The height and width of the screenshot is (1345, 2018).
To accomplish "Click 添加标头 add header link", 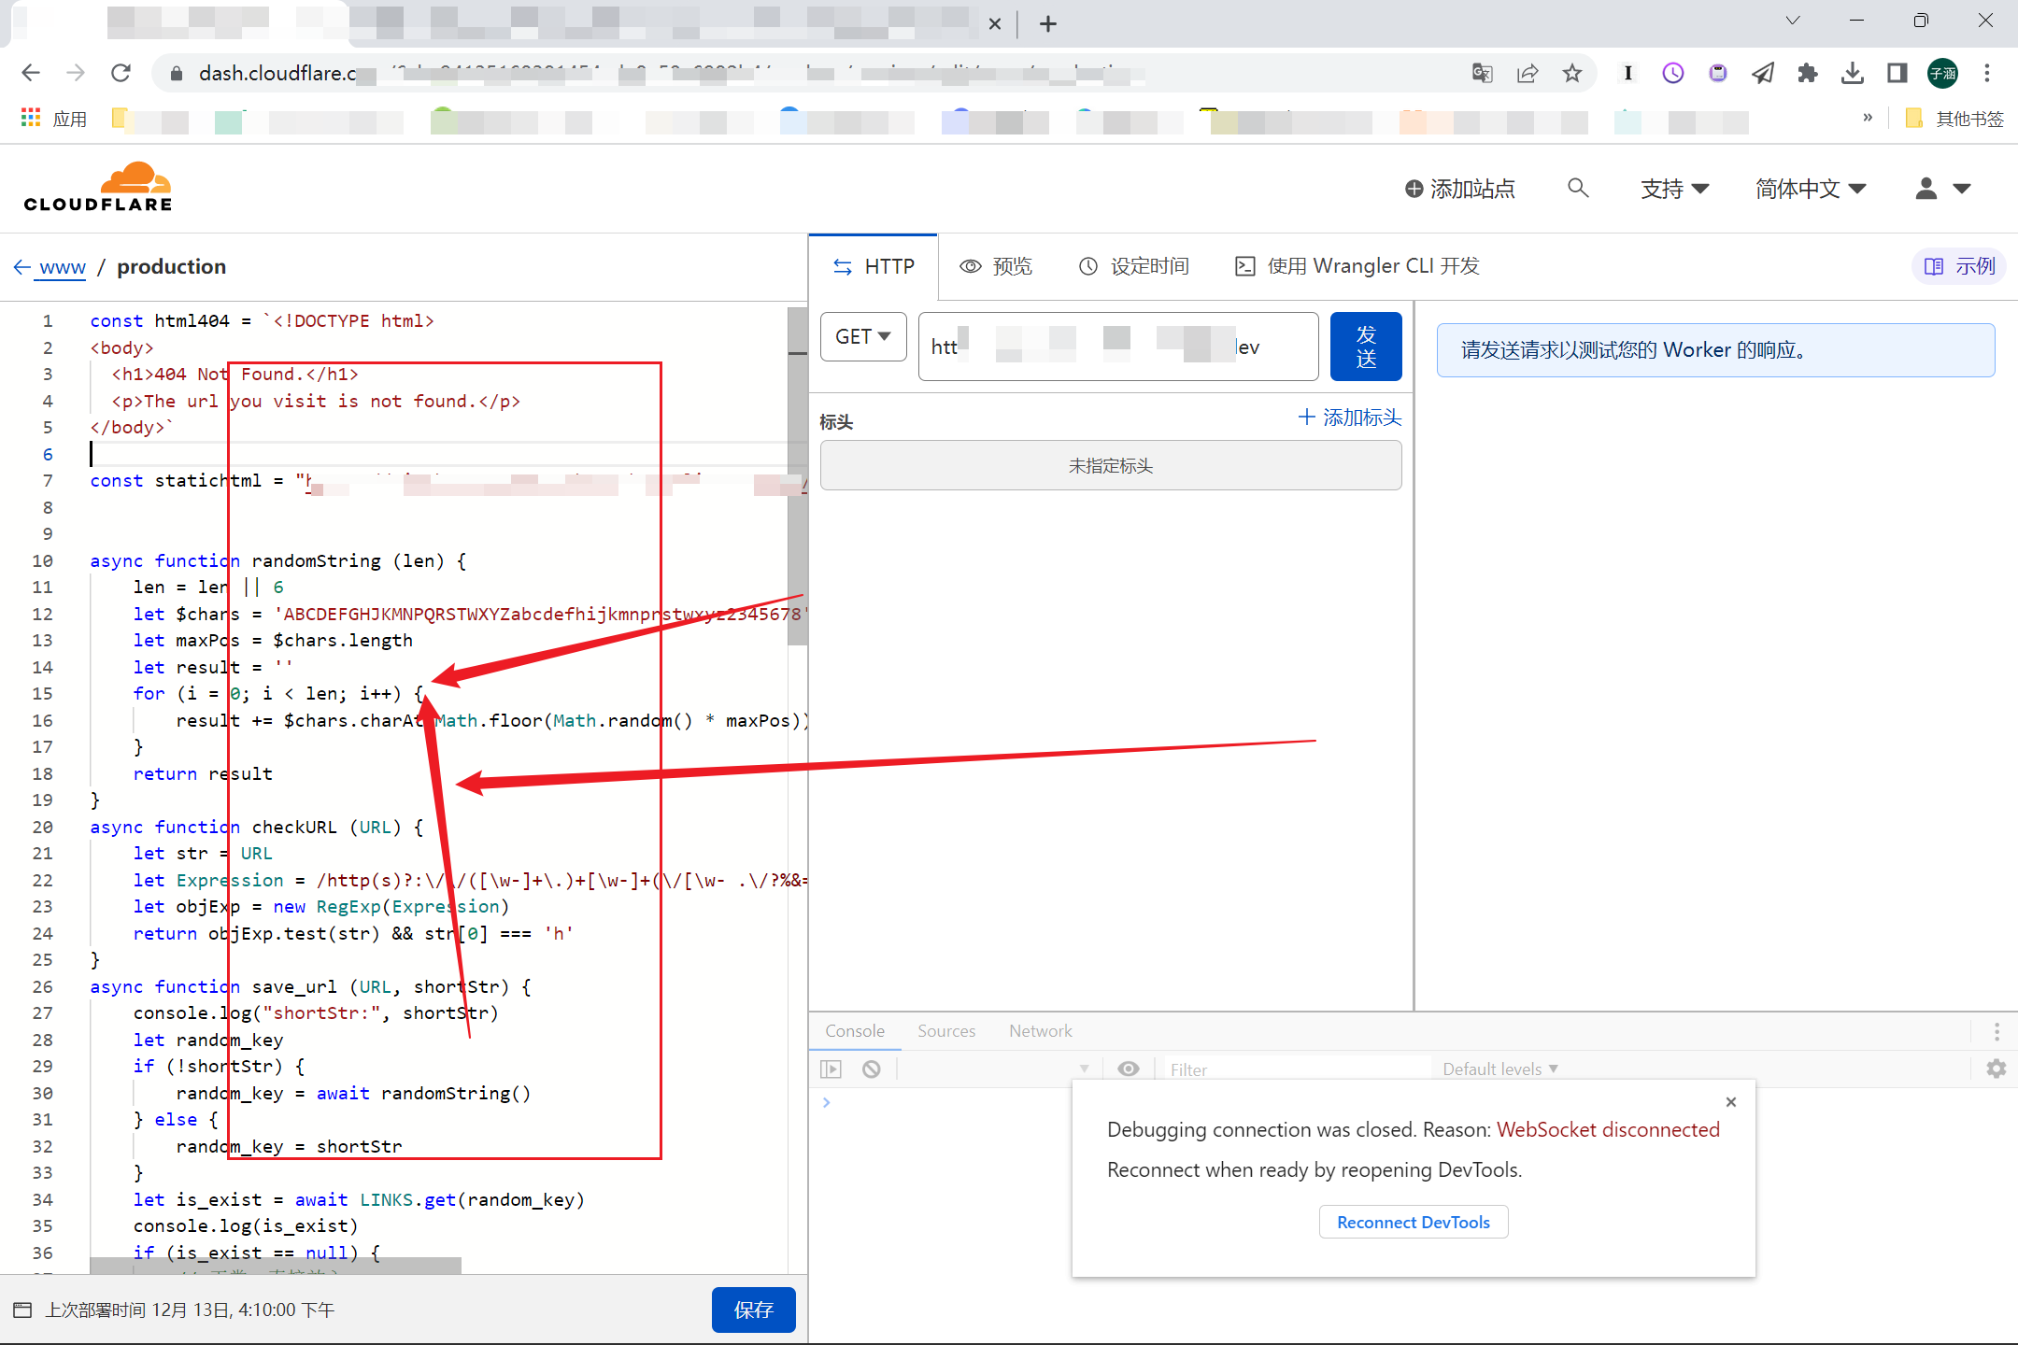I will (x=1350, y=417).
